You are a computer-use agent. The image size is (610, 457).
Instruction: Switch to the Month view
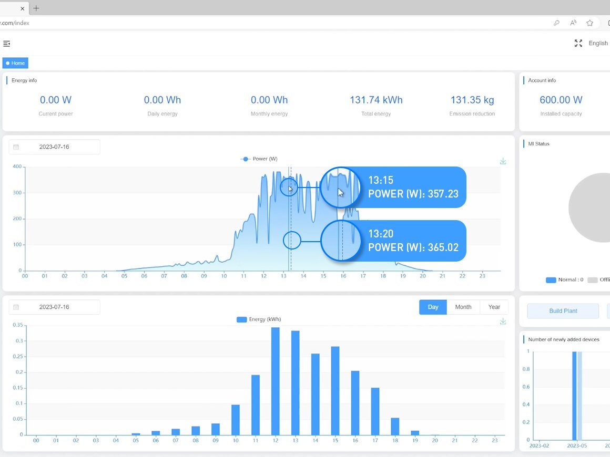[463, 307]
